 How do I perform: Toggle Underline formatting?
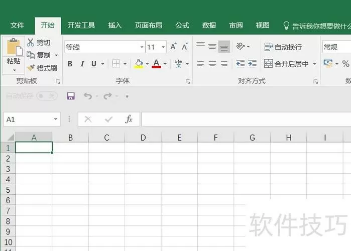[x=94, y=64]
